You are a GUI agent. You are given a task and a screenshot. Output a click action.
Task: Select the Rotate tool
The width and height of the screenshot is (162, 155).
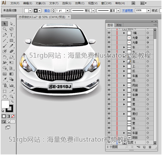[x=5, y=57]
